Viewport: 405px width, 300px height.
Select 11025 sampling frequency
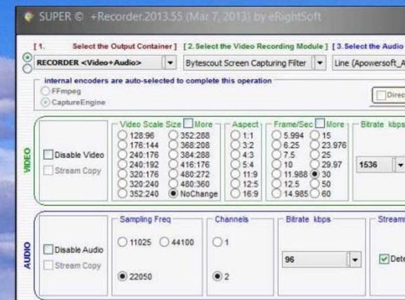point(123,242)
